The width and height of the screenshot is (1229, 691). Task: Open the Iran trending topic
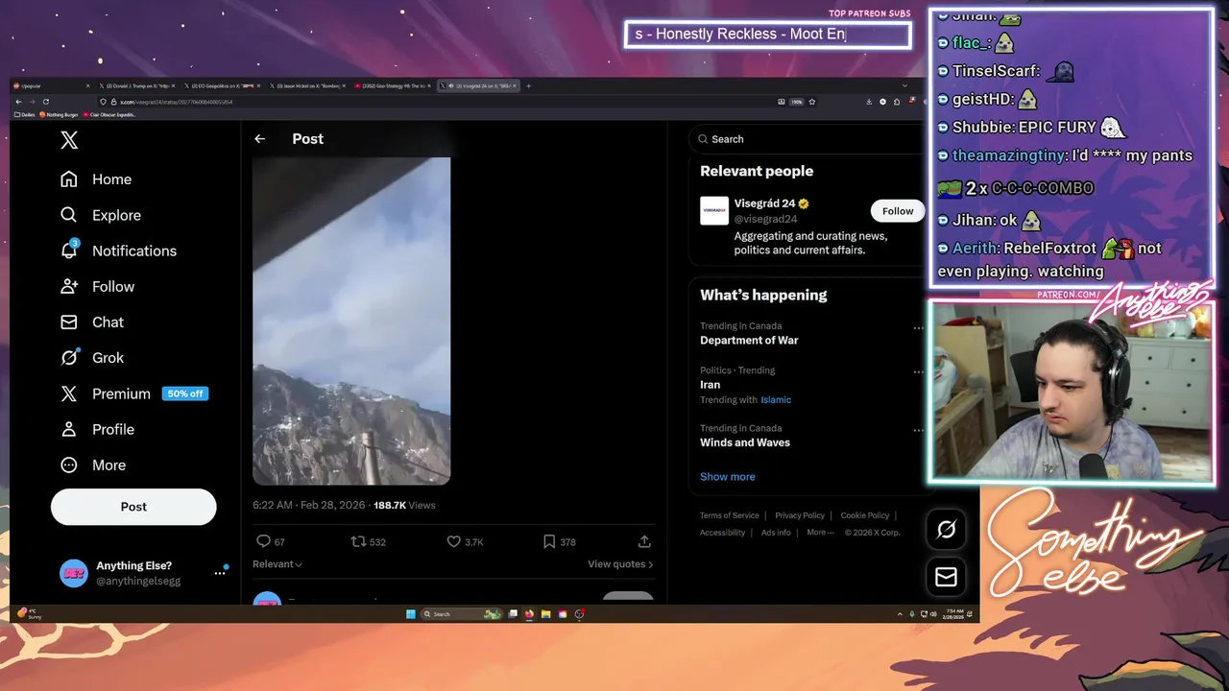[x=711, y=385]
